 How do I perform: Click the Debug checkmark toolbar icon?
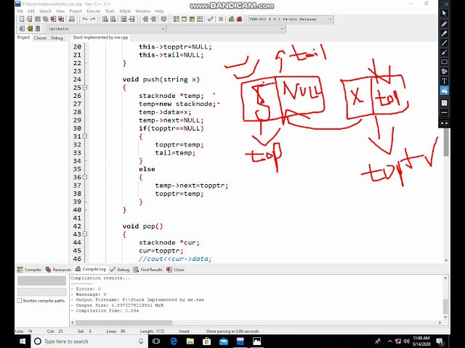pyautogui.click(x=210, y=20)
